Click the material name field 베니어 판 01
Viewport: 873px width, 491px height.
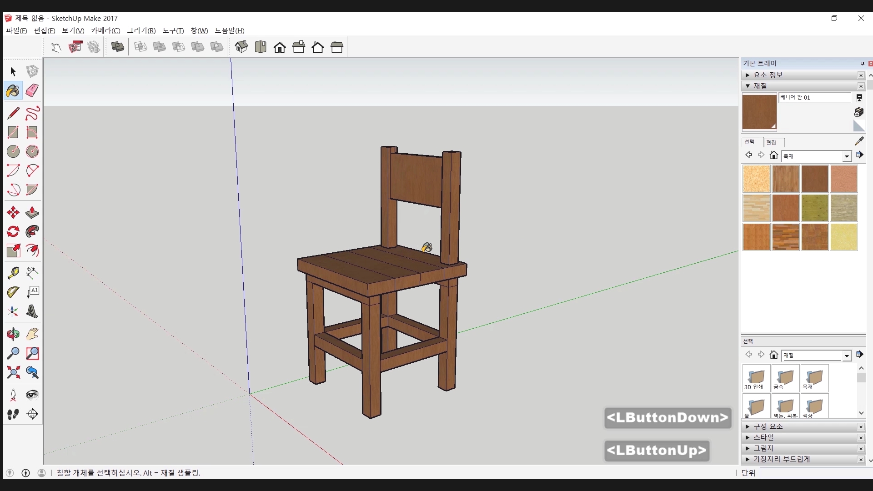click(814, 97)
